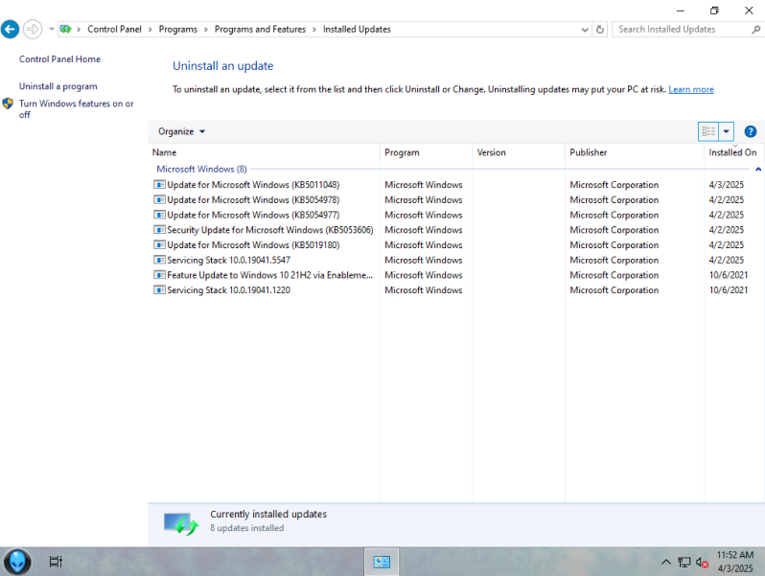
Task: Open the Organize dropdown menu
Action: [x=181, y=131]
